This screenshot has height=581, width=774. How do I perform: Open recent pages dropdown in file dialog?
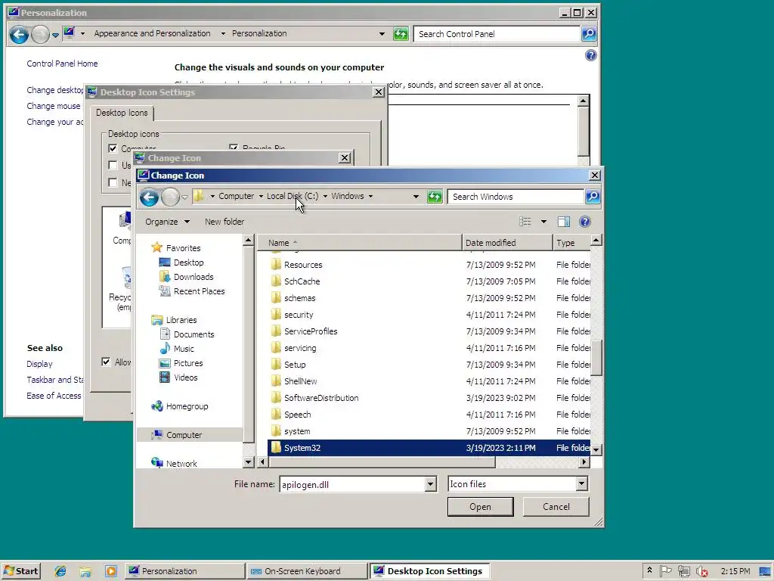184,197
